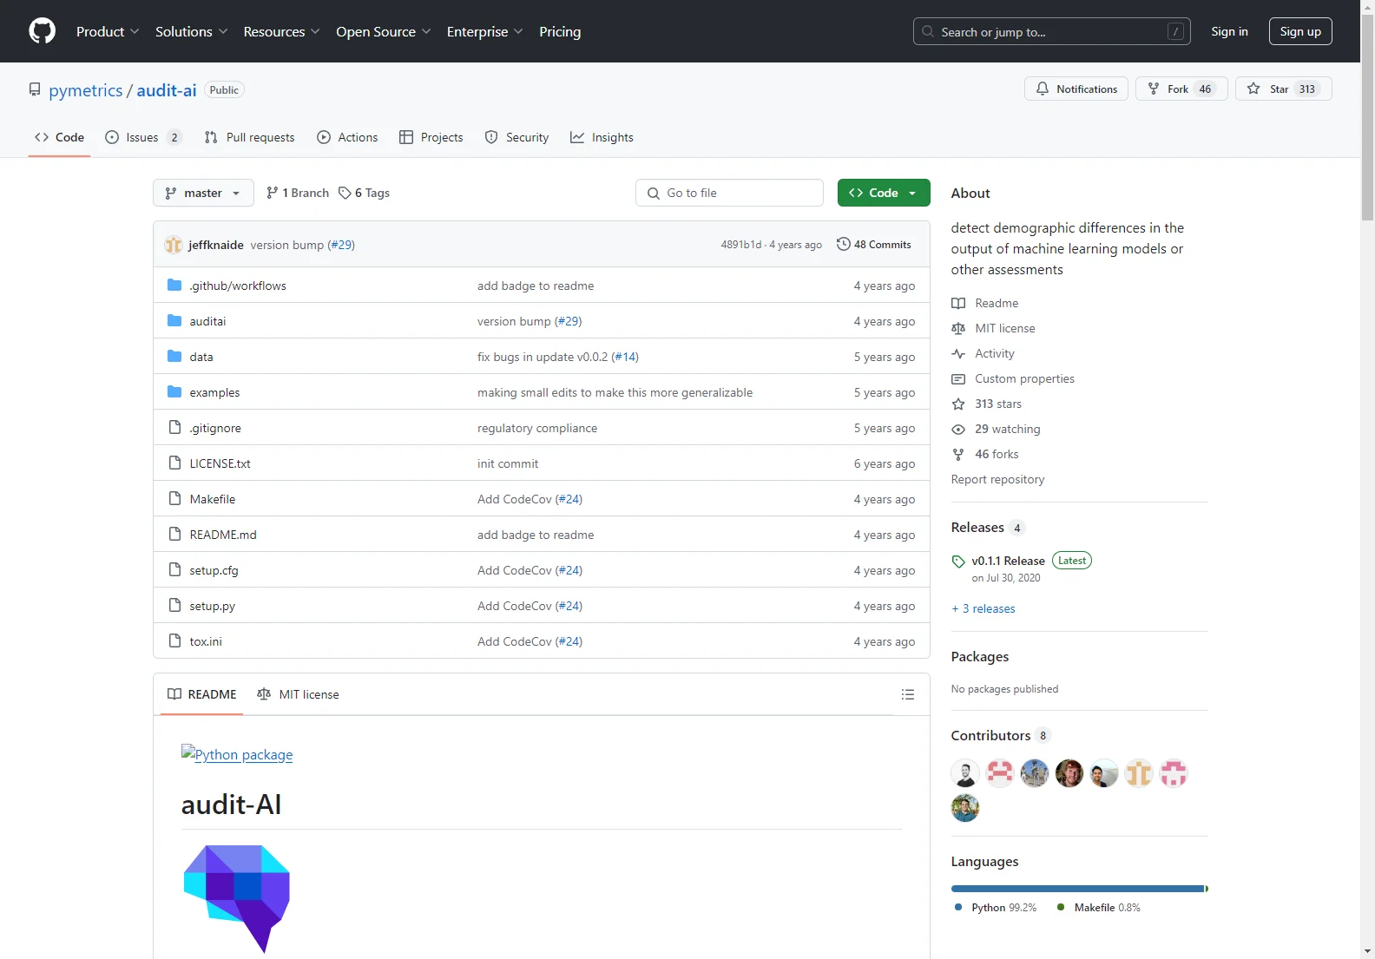This screenshot has height=959, width=1375.
Task: Expand the Enterprise menu
Action: [x=485, y=31]
